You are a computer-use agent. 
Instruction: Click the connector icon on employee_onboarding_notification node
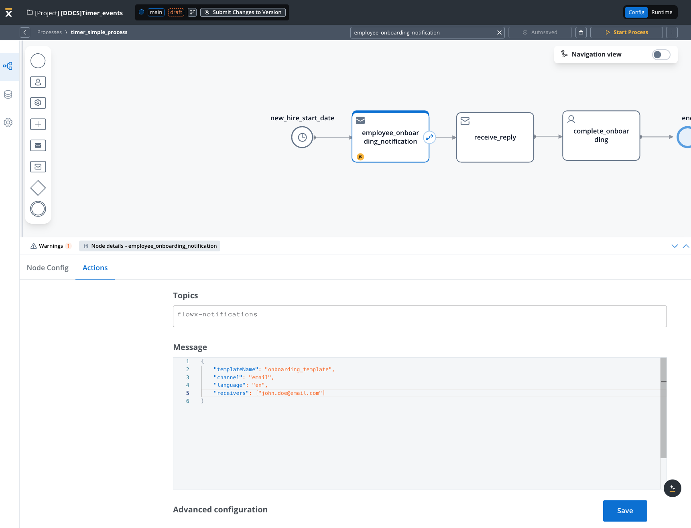429,138
